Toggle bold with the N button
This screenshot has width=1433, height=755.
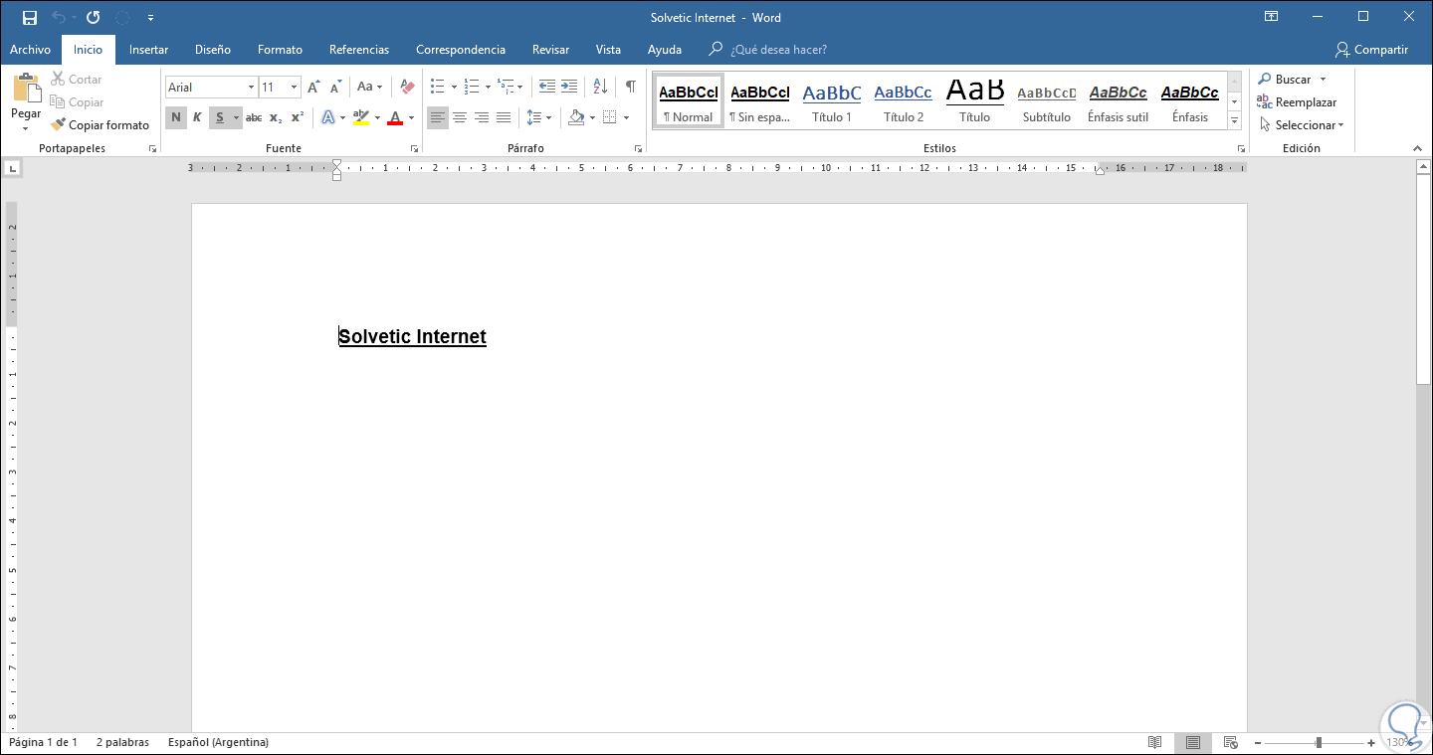(x=176, y=118)
